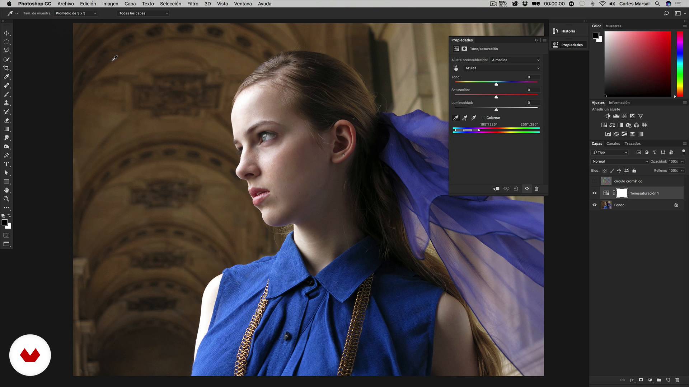Switch to the Información tab
The image size is (689, 387).
[619, 102]
